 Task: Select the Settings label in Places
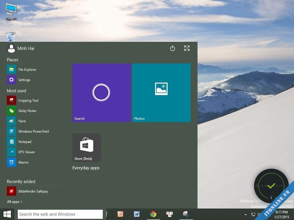point(24,80)
